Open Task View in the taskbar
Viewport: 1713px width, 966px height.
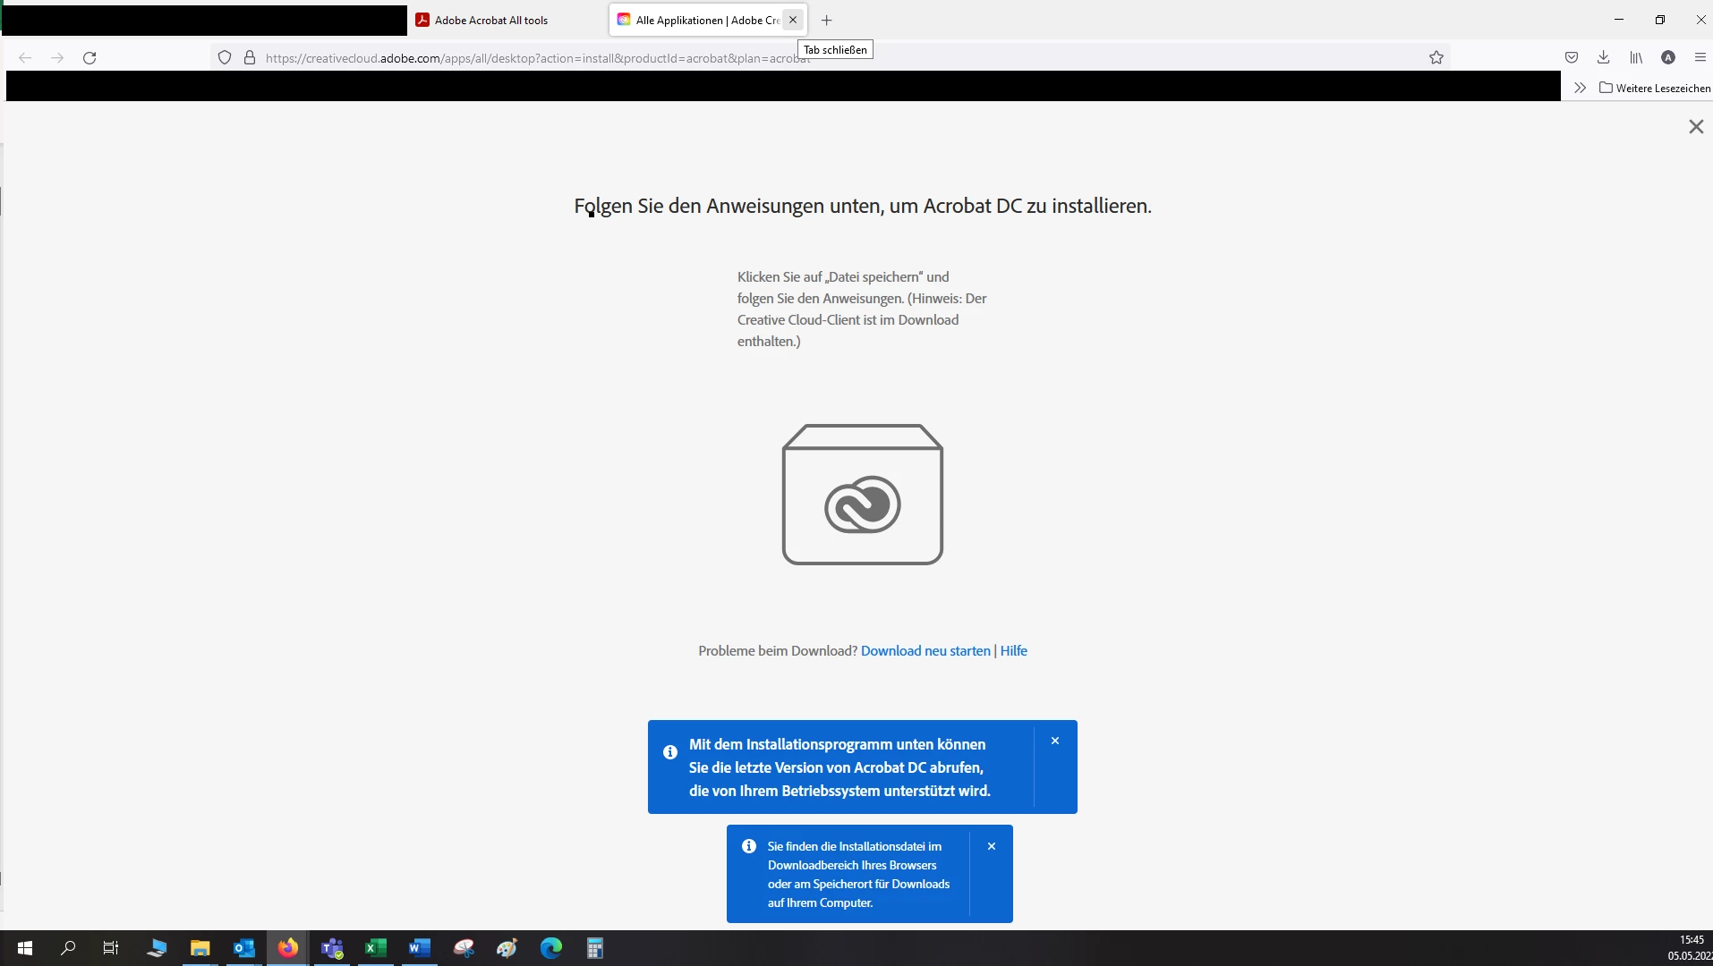[x=111, y=948]
